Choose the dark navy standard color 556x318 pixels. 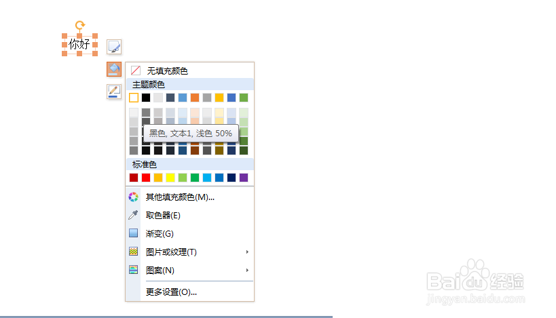click(231, 178)
